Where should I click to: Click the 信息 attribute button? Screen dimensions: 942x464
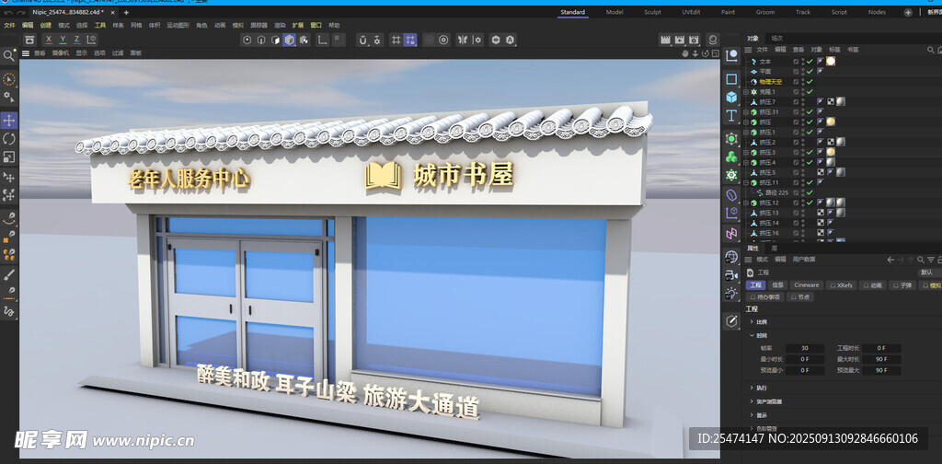[777, 285]
